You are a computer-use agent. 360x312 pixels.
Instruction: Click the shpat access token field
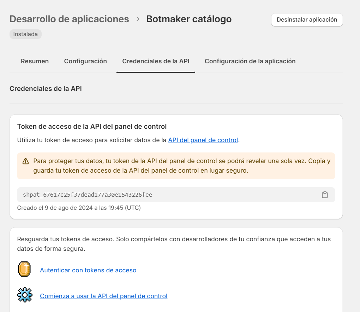176,195
